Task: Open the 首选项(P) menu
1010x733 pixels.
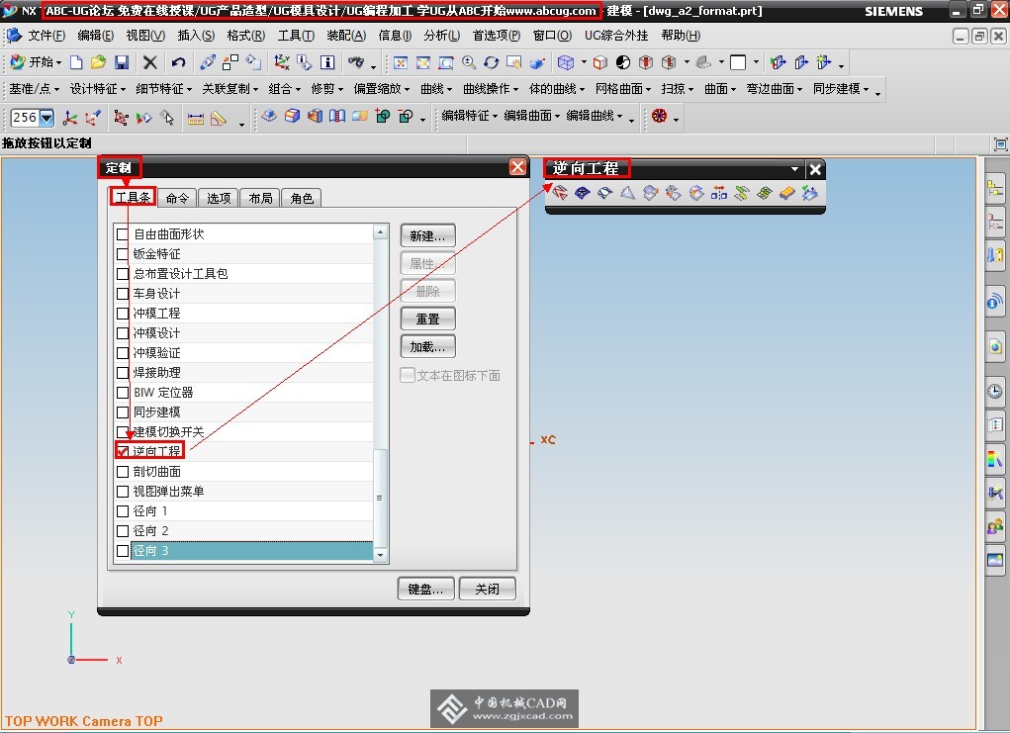Action: (x=496, y=36)
